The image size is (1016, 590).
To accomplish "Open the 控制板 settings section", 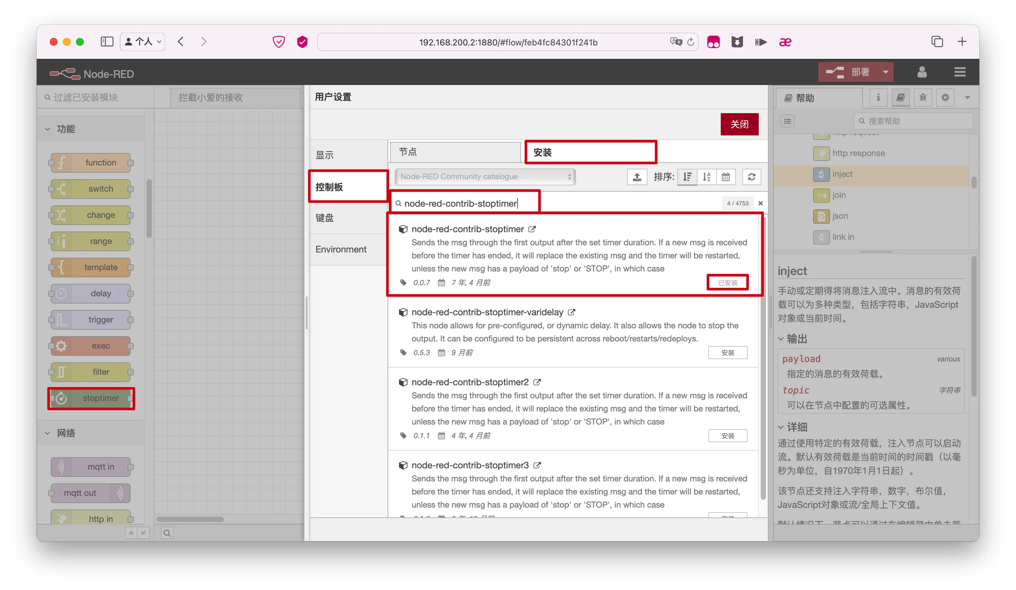I will (348, 187).
